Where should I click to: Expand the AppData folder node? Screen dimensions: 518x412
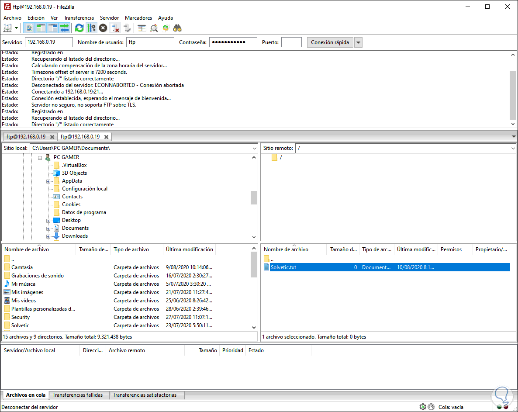[48, 181]
